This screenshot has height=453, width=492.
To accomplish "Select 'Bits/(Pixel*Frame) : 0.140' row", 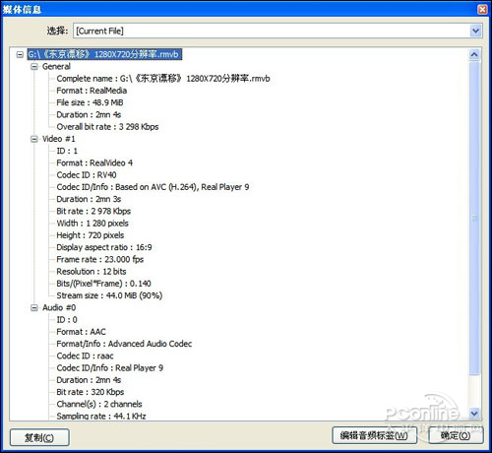I will point(103,284).
